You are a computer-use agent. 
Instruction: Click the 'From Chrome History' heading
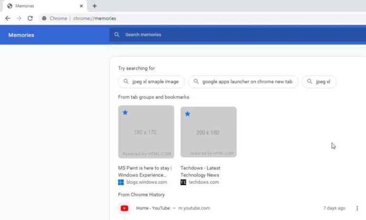click(142, 195)
